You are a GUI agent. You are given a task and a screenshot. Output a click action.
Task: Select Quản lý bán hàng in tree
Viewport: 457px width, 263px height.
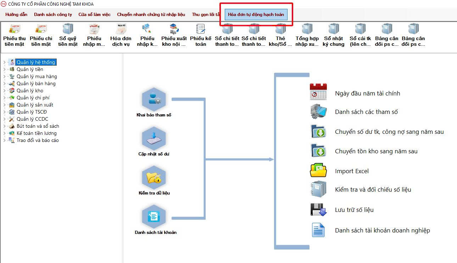[x=36, y=84]
